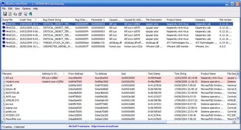Click the Copy Selected Items icon
The height and width of the screenshot is (130, 241).
(15, 14)
